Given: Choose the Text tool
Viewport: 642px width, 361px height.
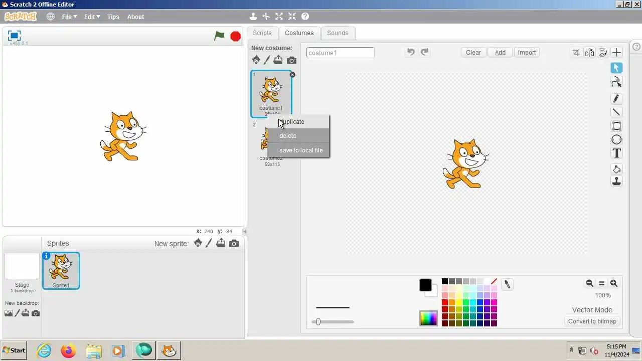Looking at the screenshot, I should point(616,153).
